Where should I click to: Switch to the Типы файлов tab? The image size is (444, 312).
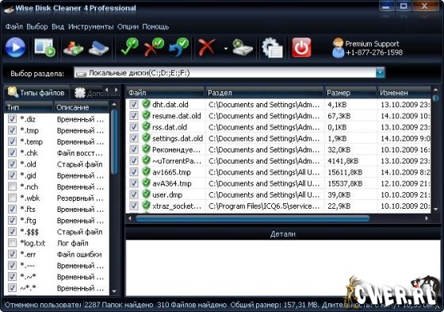click(36, 92)
